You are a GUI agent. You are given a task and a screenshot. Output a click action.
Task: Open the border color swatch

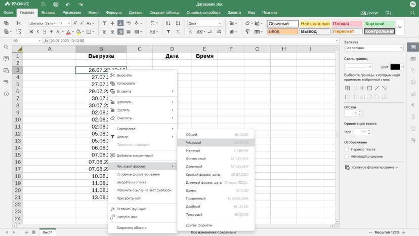[395, 67]
